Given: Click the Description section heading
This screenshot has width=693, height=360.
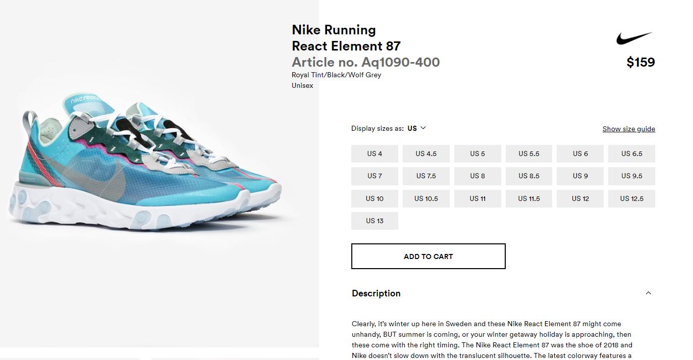Looking at the screenshot, I should [x=376, y=293].
